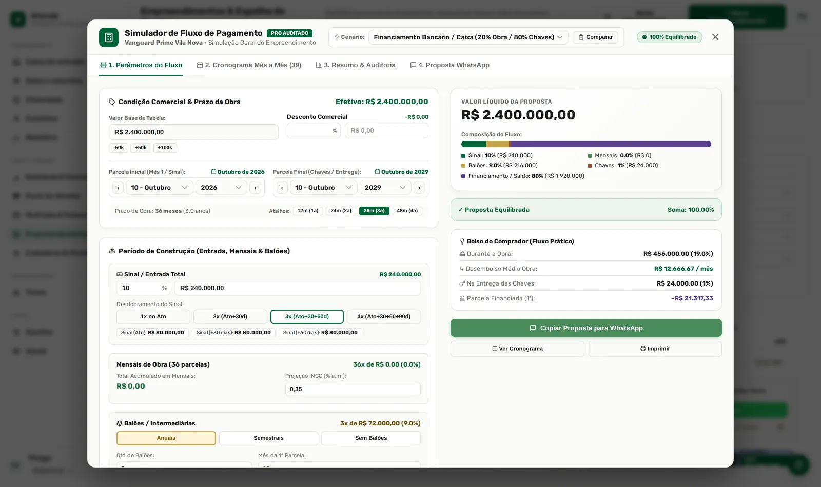The image size is (821, 487).
Task: Click the yellow Balões legend swatch
Action: (x=463, y=166)
